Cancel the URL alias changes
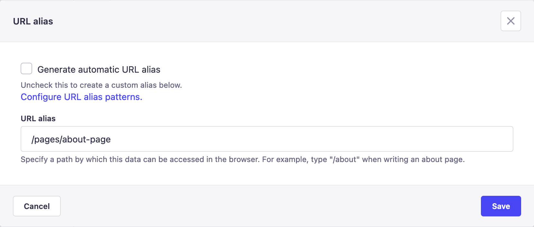This screenshot has width=534, height=227. 37,206
